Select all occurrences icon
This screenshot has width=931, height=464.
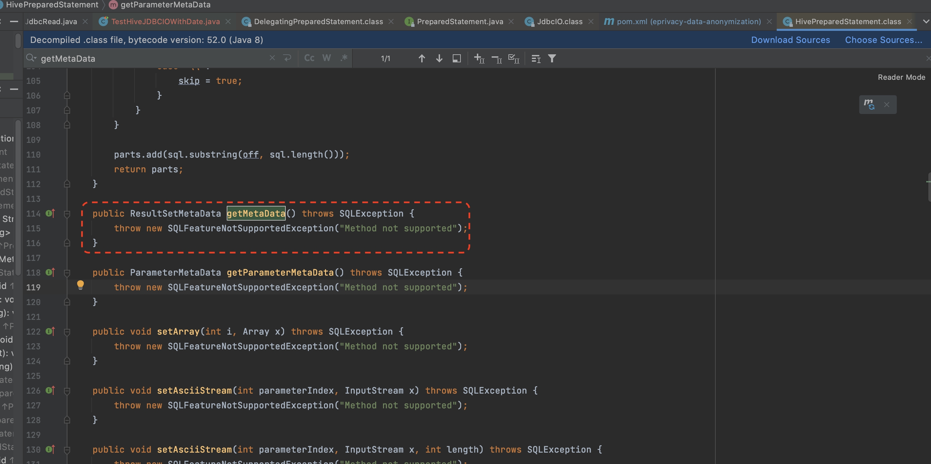(x=513, y=59)
